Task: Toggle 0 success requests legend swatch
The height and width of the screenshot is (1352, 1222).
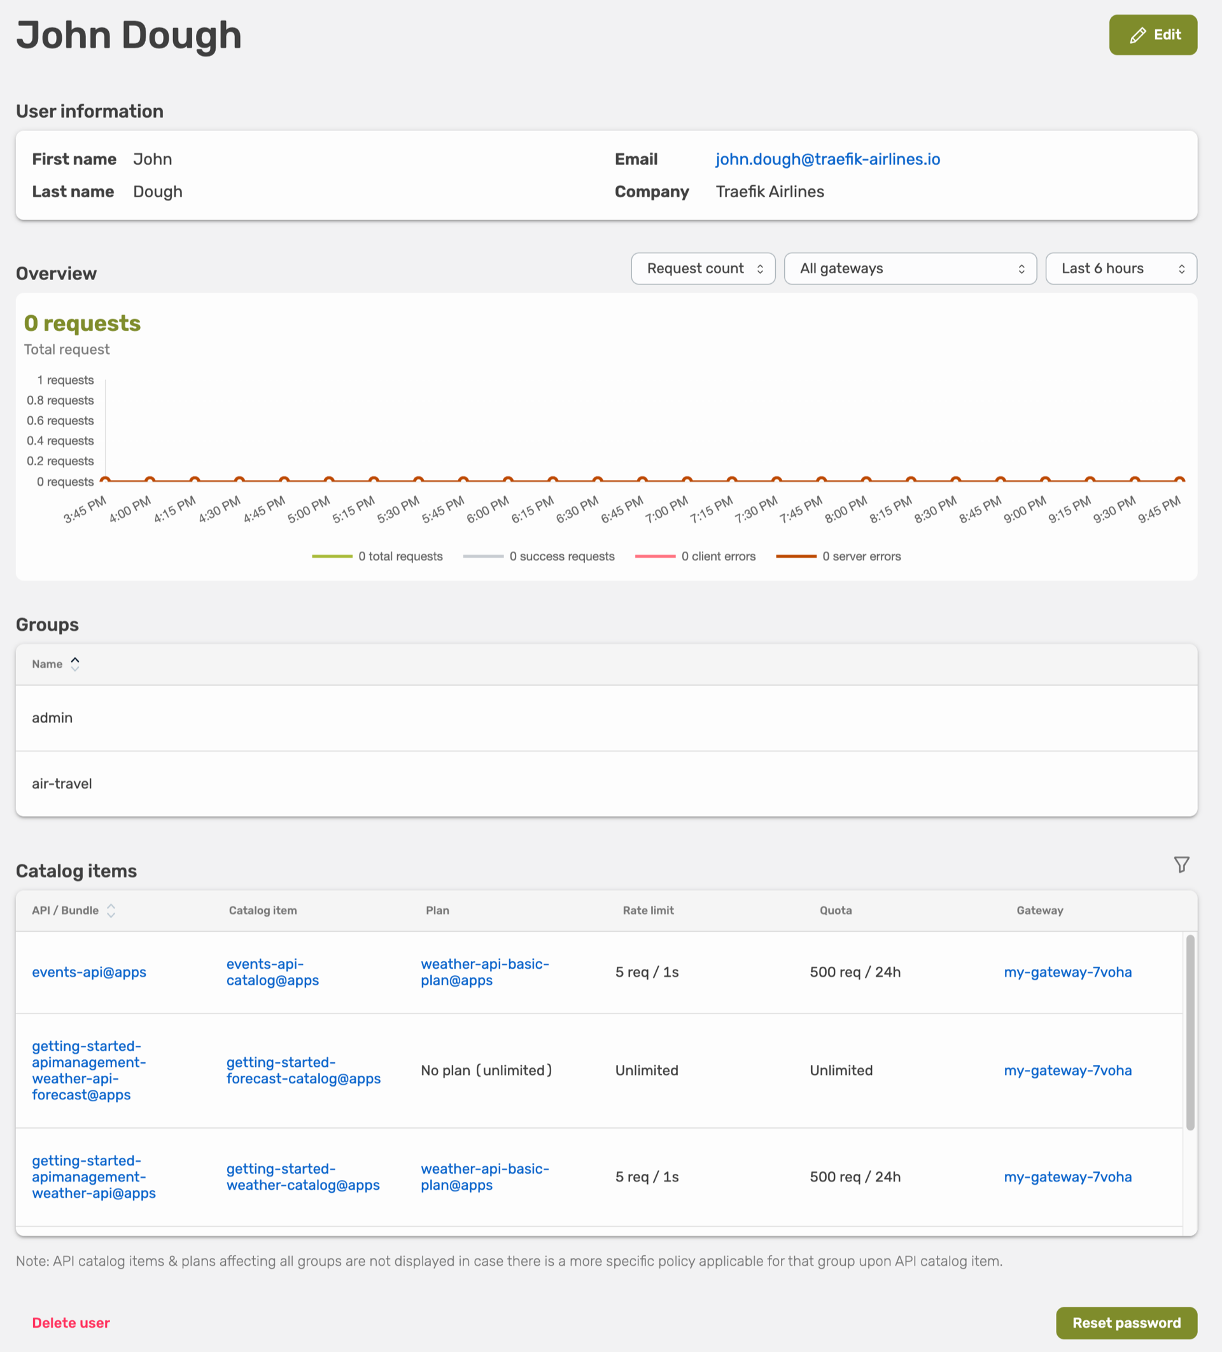Action: tap(483, 556)
